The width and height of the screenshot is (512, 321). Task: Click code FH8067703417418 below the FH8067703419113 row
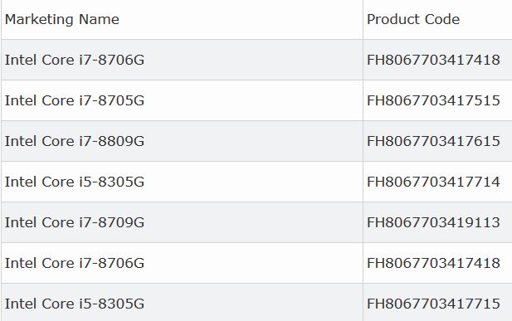point(433,263)
